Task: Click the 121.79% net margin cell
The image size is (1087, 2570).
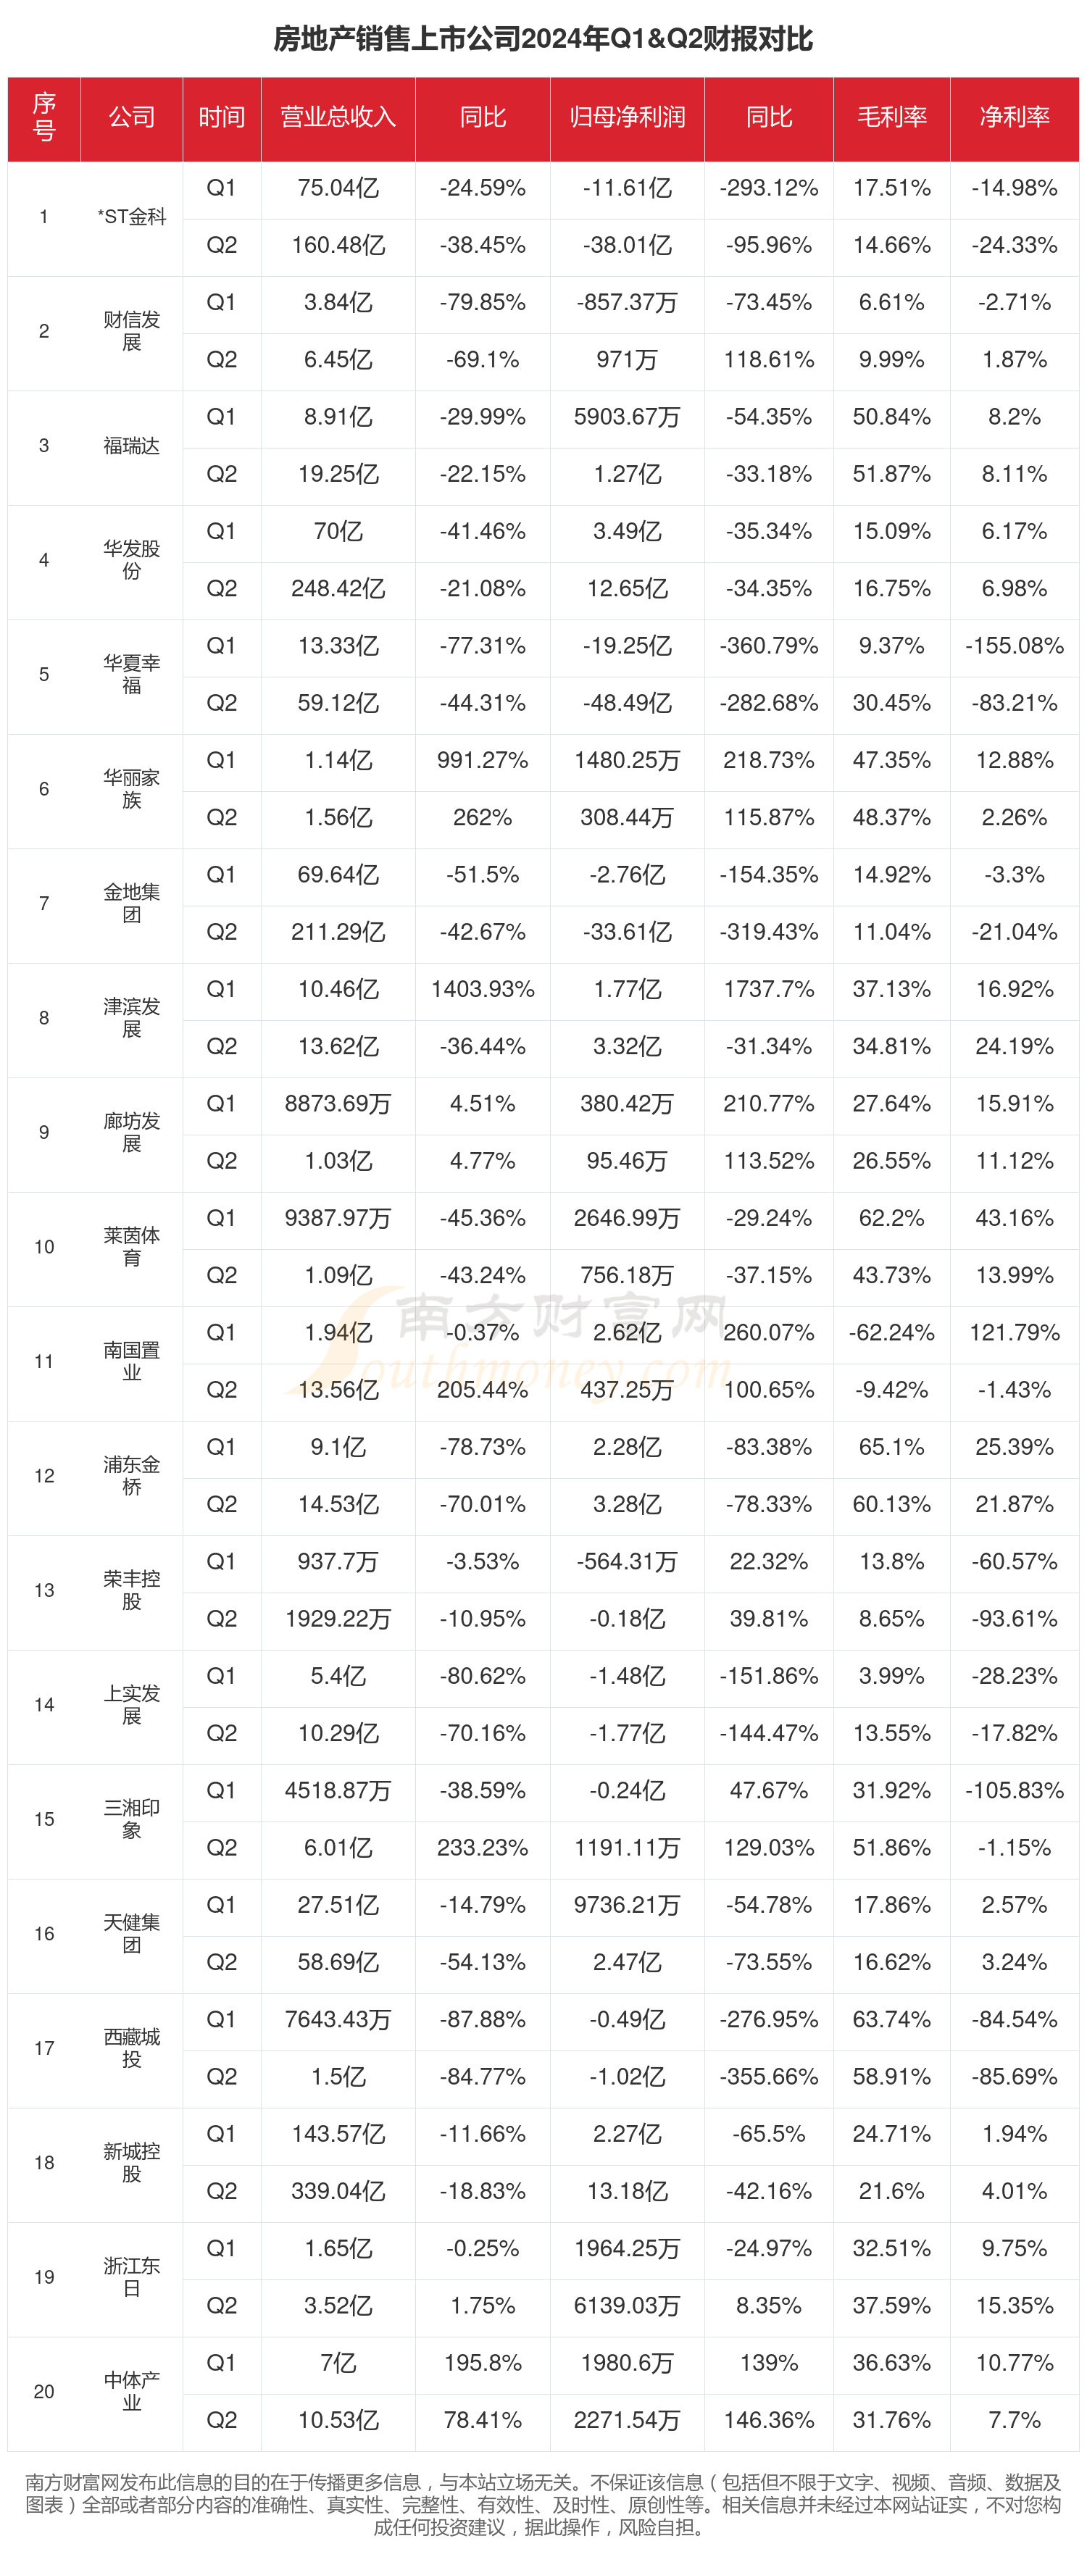Action: coord(1014,1333)
